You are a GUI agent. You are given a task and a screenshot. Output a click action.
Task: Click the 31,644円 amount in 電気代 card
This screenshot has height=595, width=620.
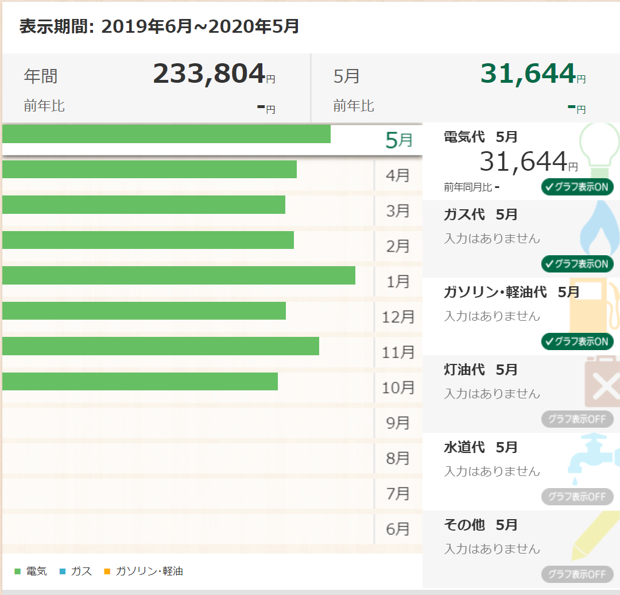pyautogui.click(x=529, y=162)
